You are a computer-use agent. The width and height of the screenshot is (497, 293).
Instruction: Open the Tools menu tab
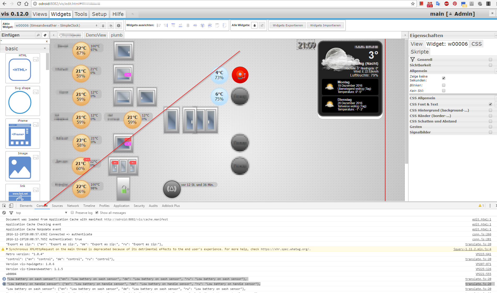81,14
